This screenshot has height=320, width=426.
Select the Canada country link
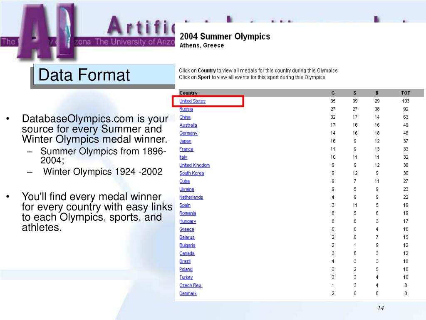click(187, 253)
